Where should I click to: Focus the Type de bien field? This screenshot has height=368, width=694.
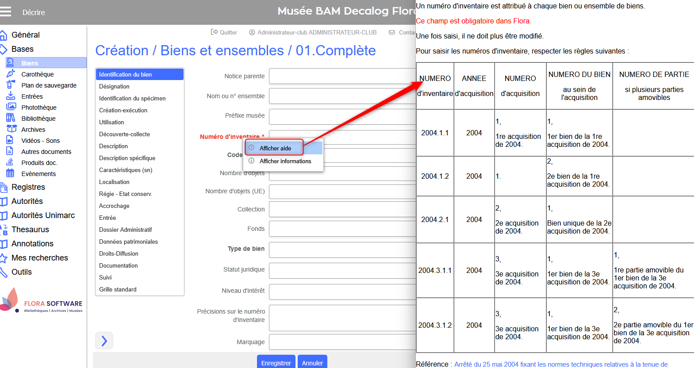[342, 250]
